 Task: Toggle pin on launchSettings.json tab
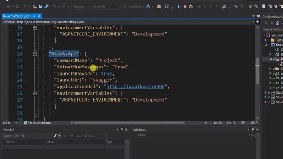click(34, 16)
